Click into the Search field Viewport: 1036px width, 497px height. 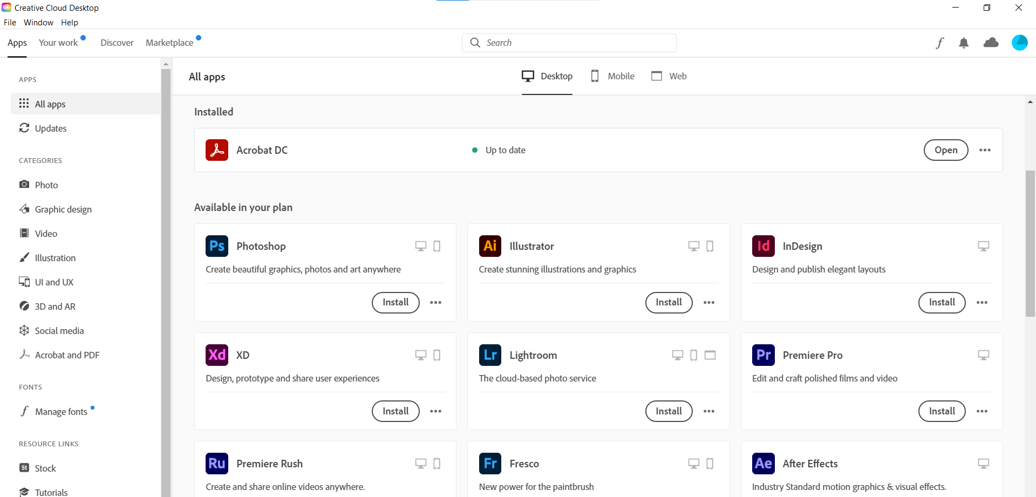[x=569, y=43]
